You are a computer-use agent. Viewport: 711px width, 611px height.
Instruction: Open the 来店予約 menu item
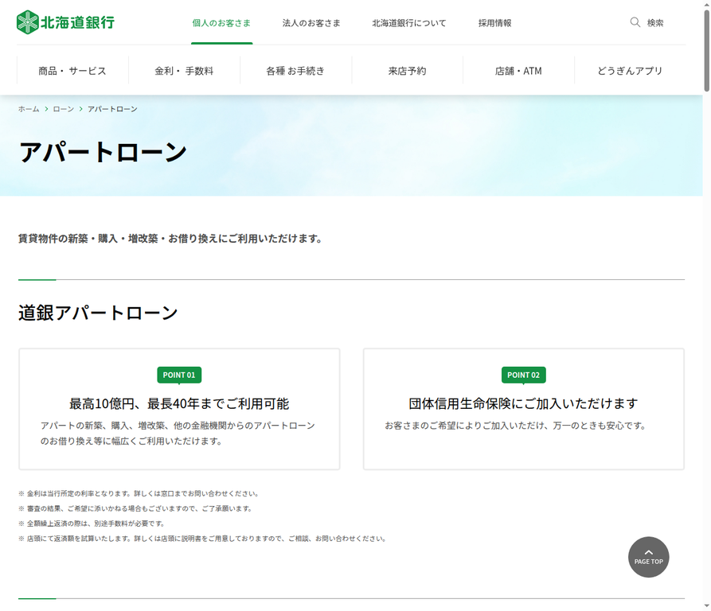tap(407, 71)
